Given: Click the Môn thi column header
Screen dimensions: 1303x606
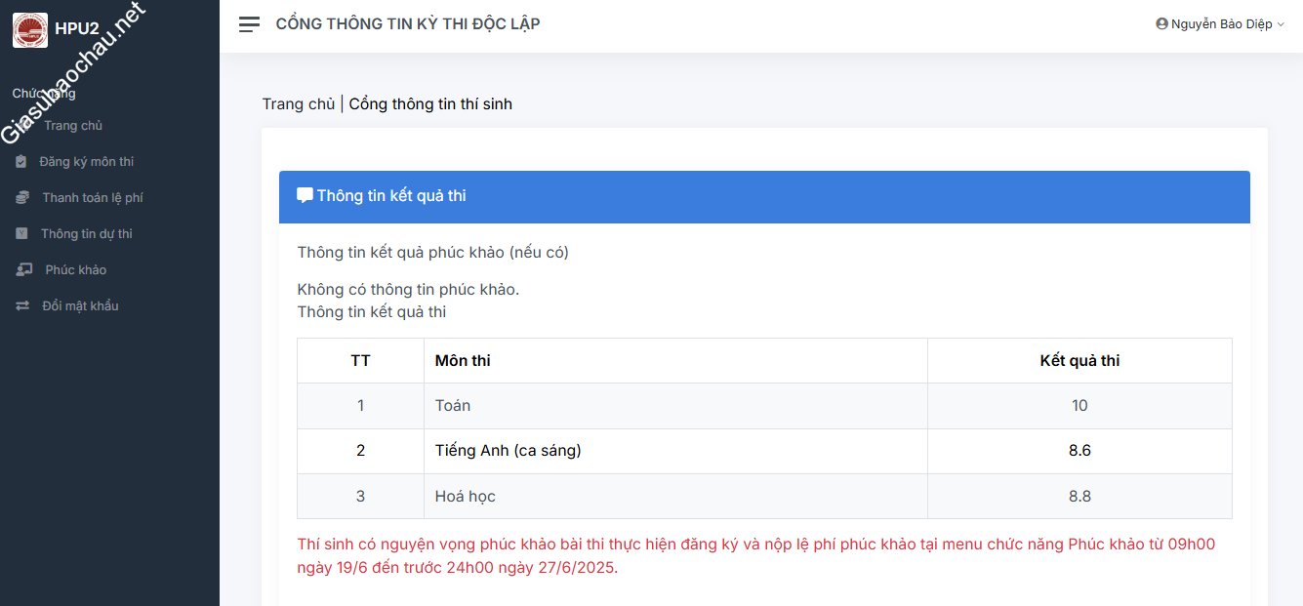Looking at the screenshot, I should pos(463,361).
